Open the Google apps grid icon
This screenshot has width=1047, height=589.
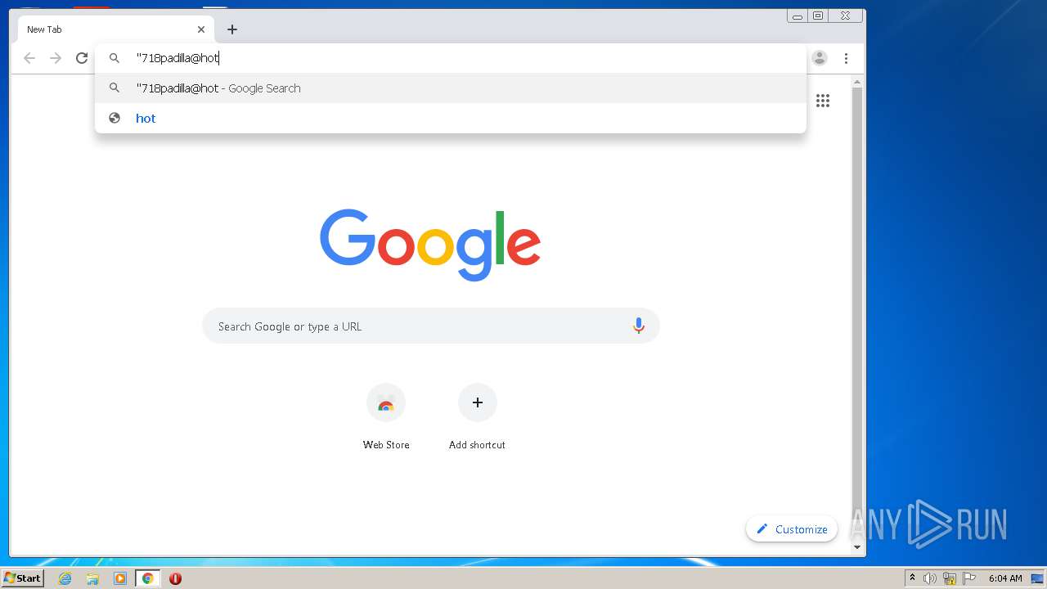coord(823,101)
